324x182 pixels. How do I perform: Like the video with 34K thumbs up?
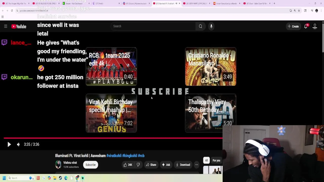(x=128, y=165)
